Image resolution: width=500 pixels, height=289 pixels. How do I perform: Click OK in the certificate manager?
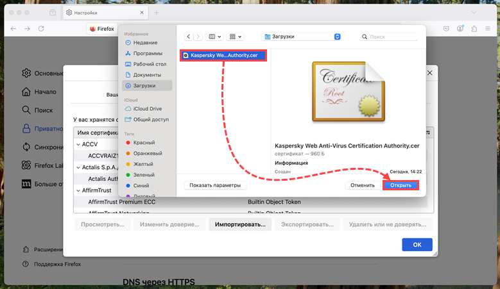click(x=417, y=244)
